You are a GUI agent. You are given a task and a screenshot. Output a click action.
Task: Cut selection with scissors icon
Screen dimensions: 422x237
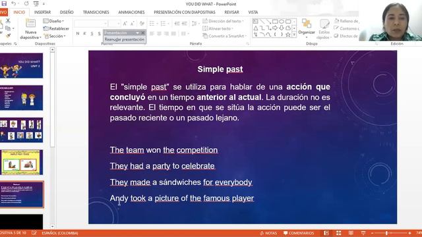pyautogui.click(x=8, y=20)
